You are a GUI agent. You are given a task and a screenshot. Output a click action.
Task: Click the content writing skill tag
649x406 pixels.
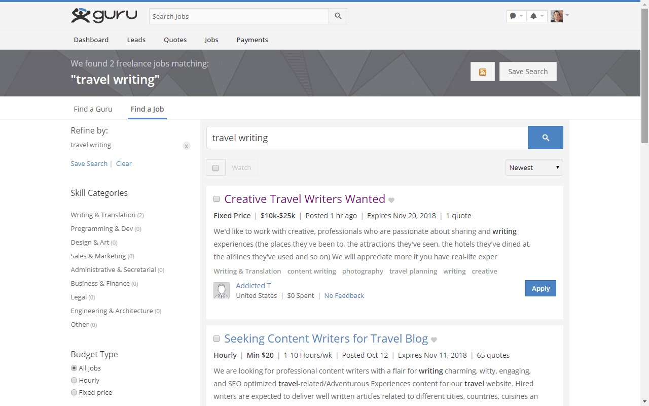[312, 271]
